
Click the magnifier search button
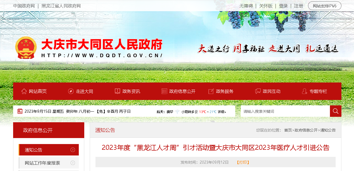(x=335, y=111)
